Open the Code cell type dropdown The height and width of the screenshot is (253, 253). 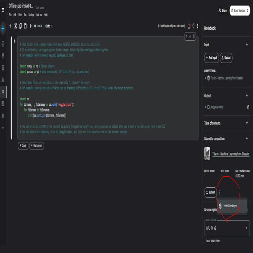pyautogui.click(x=49, y=26)
